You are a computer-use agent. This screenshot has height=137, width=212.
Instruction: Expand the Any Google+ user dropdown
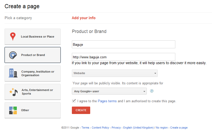click(109, 91)
